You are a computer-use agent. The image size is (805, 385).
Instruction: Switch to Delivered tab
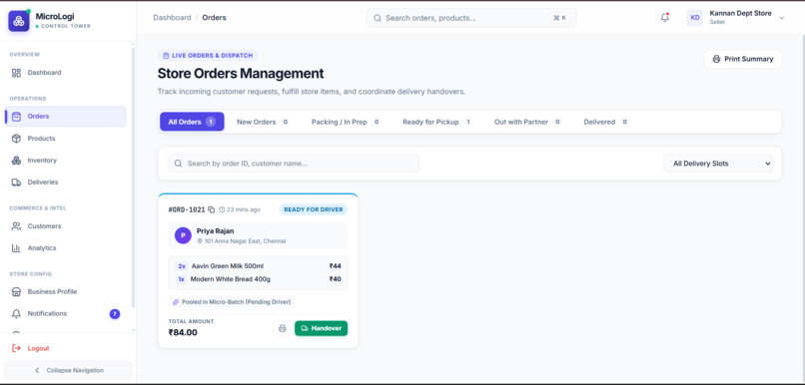606,122
